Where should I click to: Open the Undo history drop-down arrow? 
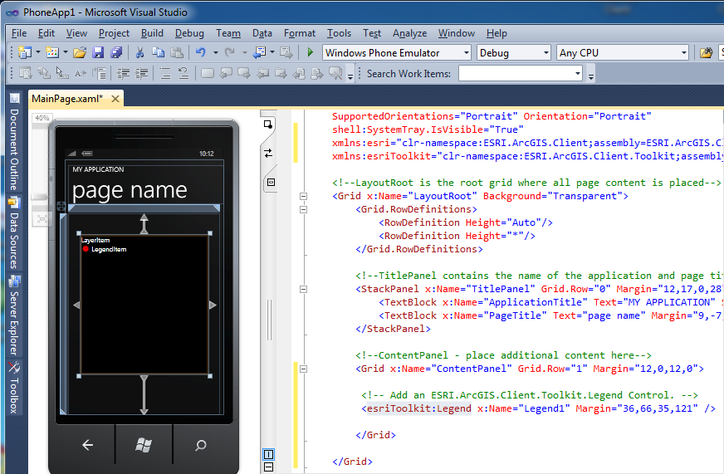215,52
